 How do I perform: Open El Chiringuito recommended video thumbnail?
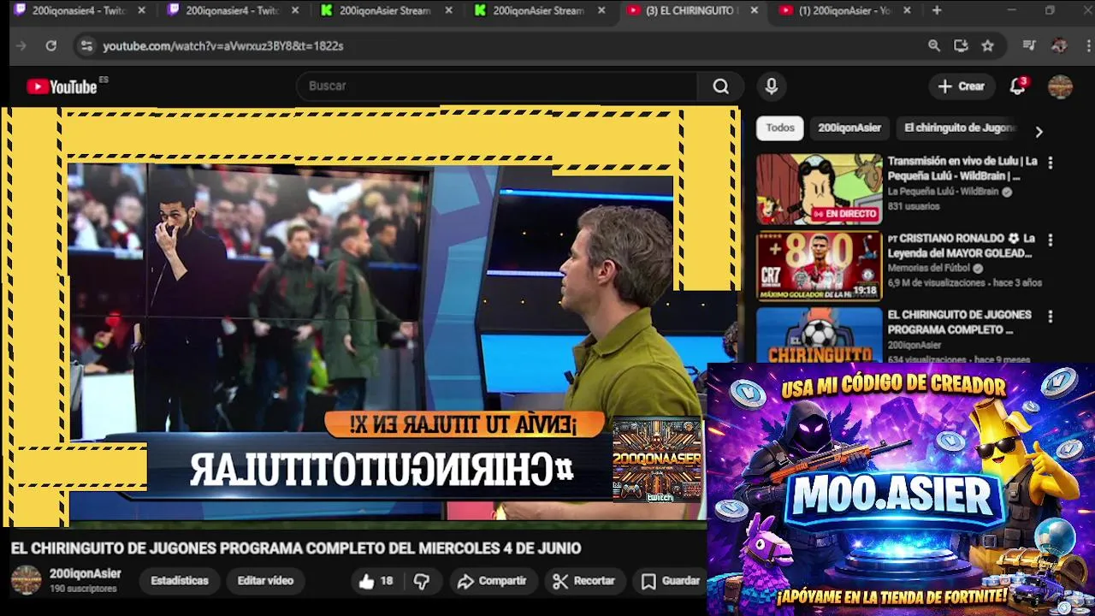point(819,335)
